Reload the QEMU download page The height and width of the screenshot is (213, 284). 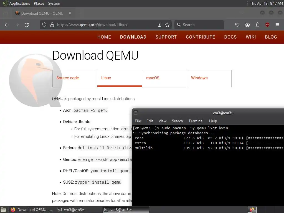(27, 25)
